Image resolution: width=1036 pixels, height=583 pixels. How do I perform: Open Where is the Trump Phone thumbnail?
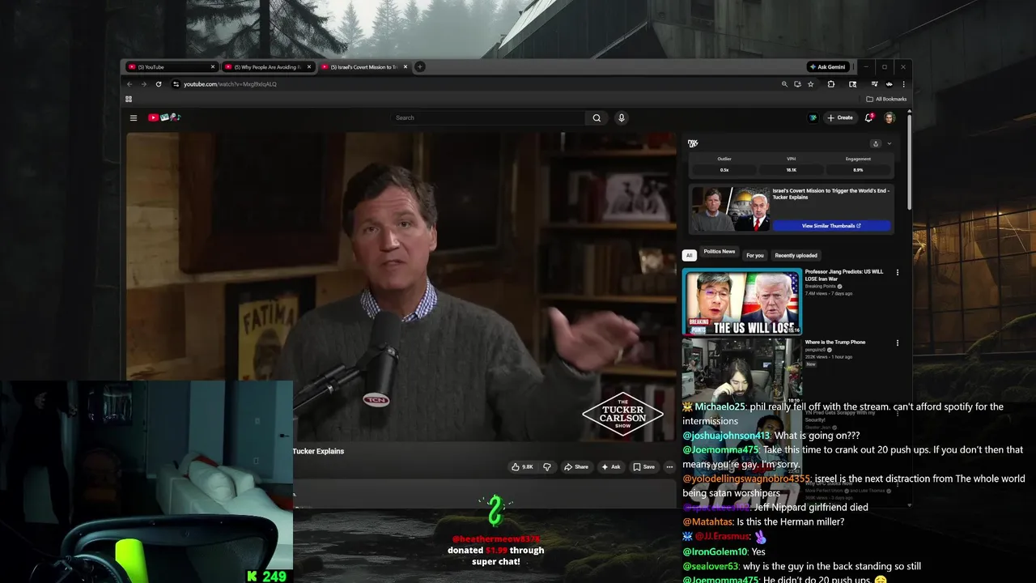(741, 372)
